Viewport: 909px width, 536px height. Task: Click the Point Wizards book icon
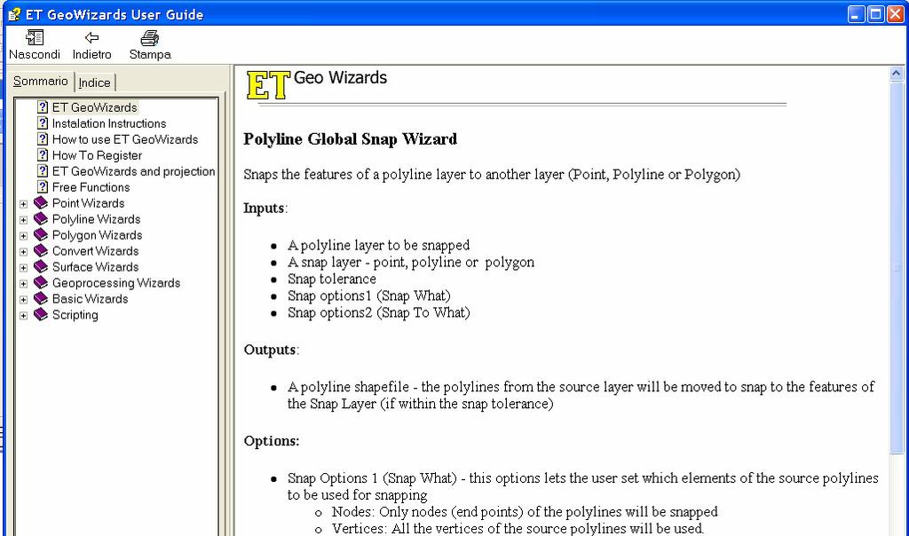point(41,203)
